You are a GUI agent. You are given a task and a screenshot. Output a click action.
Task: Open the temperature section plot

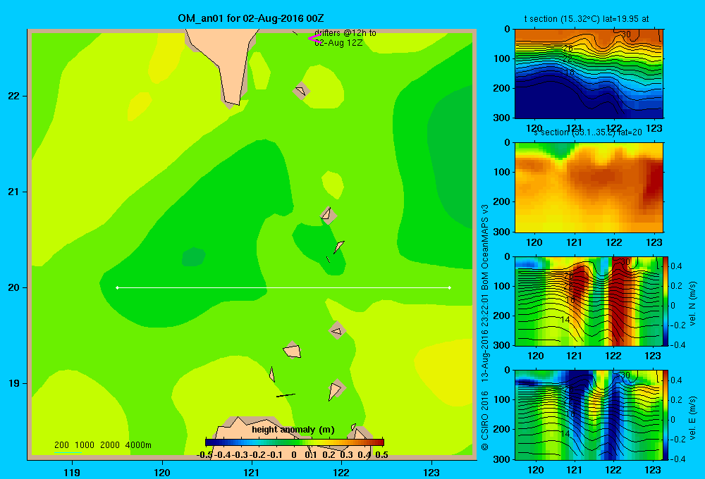tap(589, 74)
